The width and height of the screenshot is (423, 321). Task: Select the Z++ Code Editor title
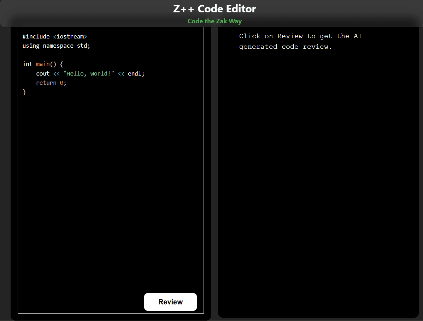(x=214, y=8)
